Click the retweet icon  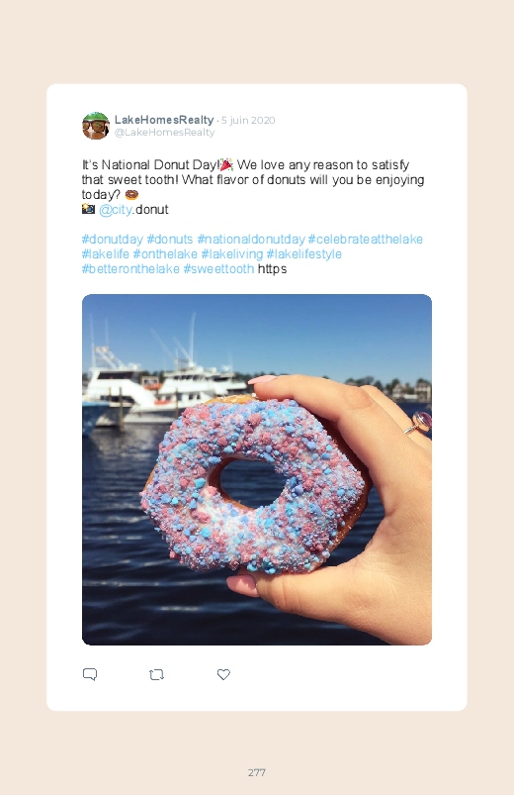[x=156, y=675]
